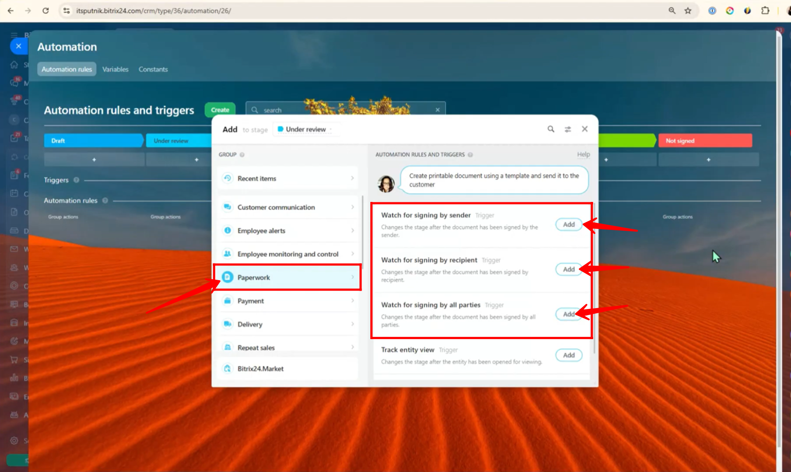The width and height of the screenshot is (791, 472).
Task: Expand the Employee alerts chevron
Action: tap(352, 230)
